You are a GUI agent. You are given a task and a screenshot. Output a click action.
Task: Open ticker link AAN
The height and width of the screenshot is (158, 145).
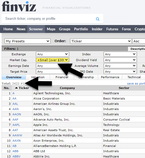click(16, 109)
